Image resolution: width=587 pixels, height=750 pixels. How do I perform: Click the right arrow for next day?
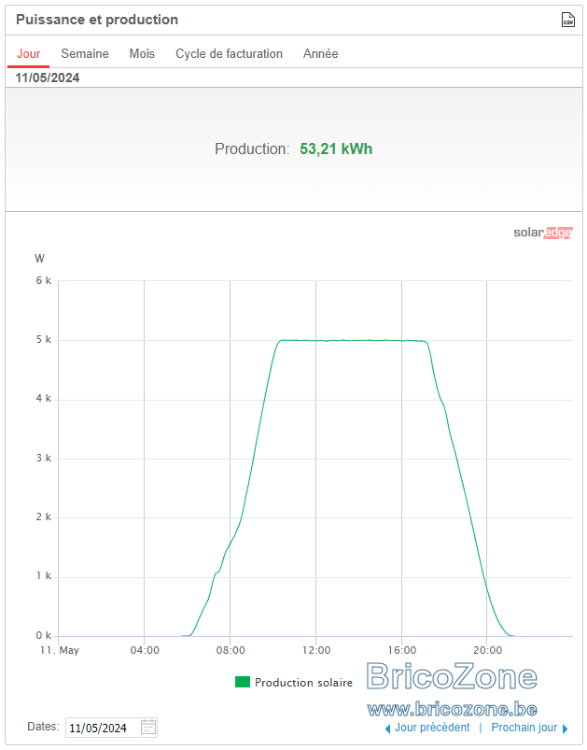pos(565,729)
